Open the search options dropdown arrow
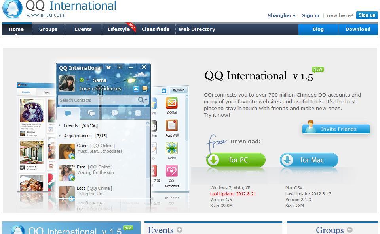The height and width of the screenshot is (234, 380). pos(146,99)
